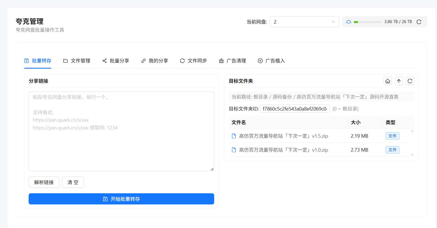Click the 夸克管理 title
Viewport: 437px width, 228px height.
coord(29,21)
